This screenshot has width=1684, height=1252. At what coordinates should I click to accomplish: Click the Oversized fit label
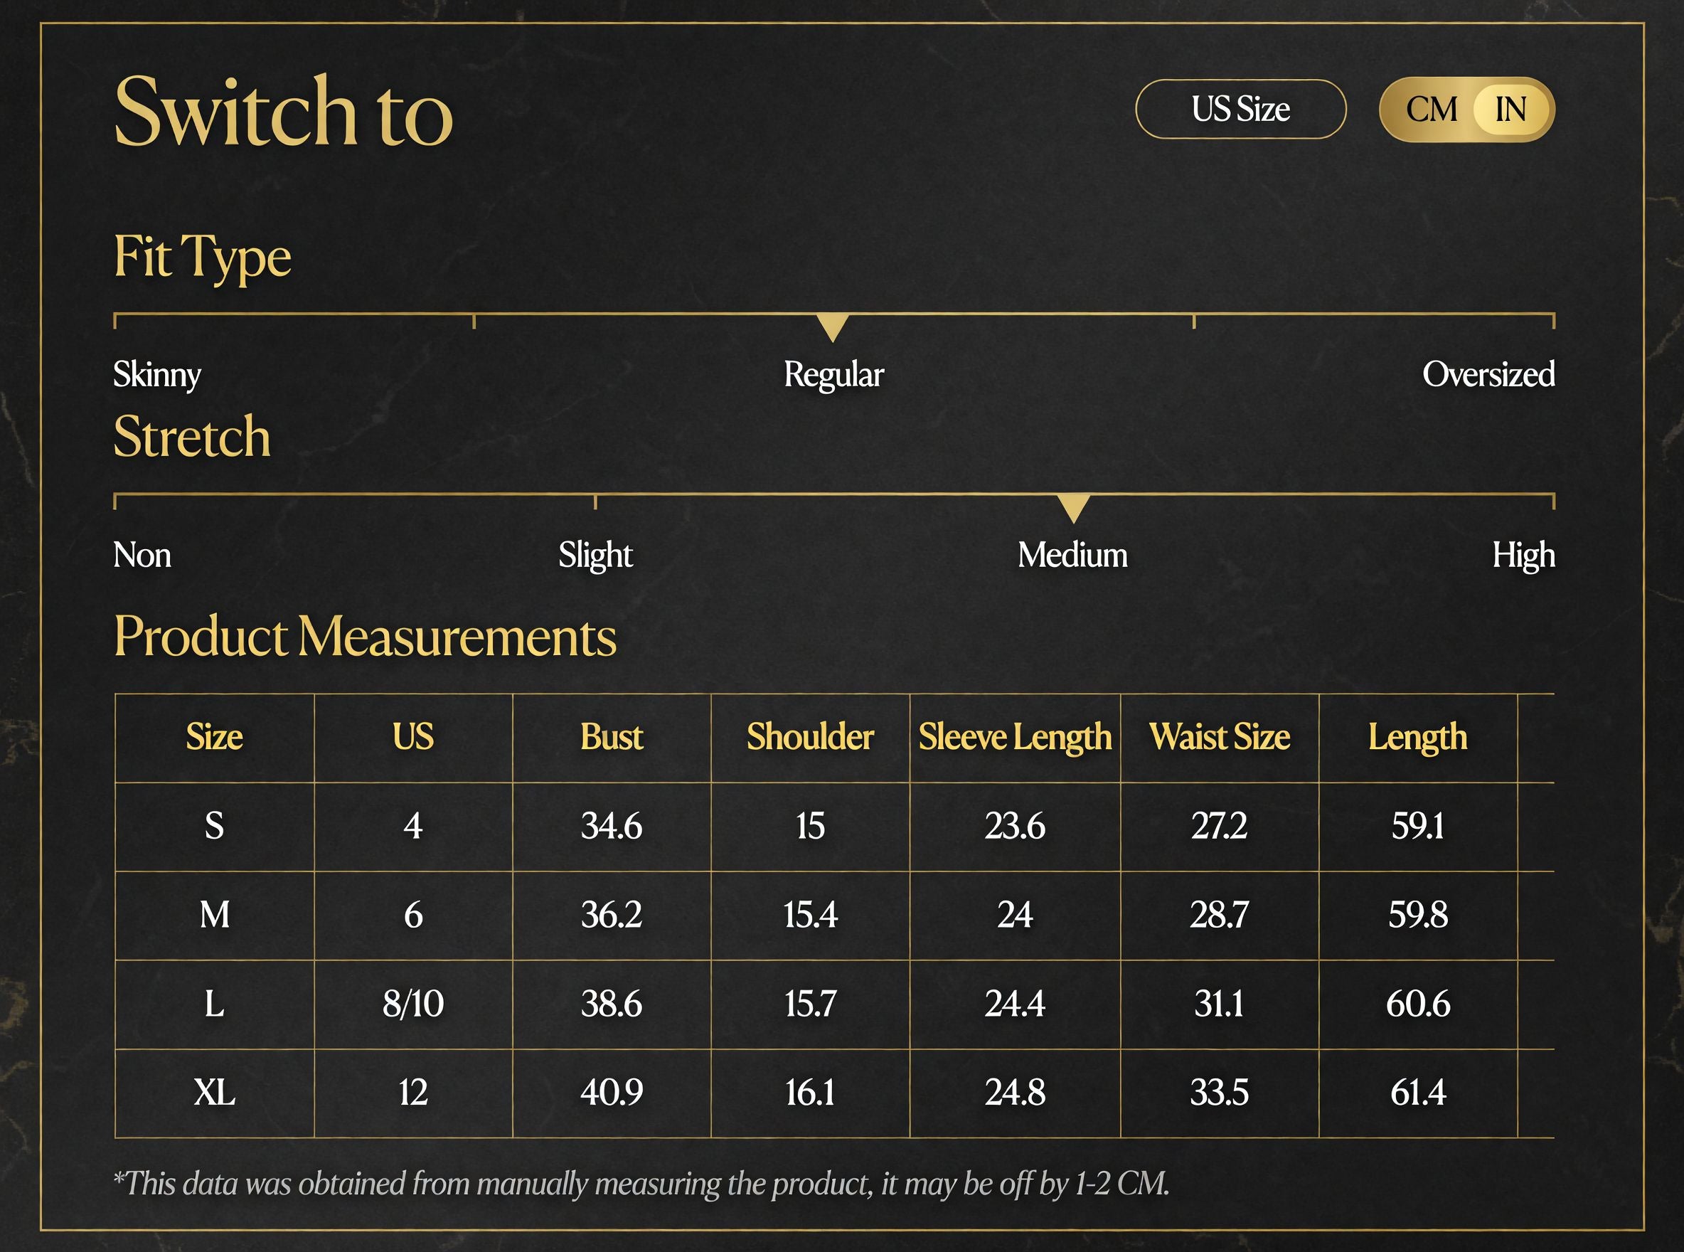pyautogui.click(x=1488, y=373)
